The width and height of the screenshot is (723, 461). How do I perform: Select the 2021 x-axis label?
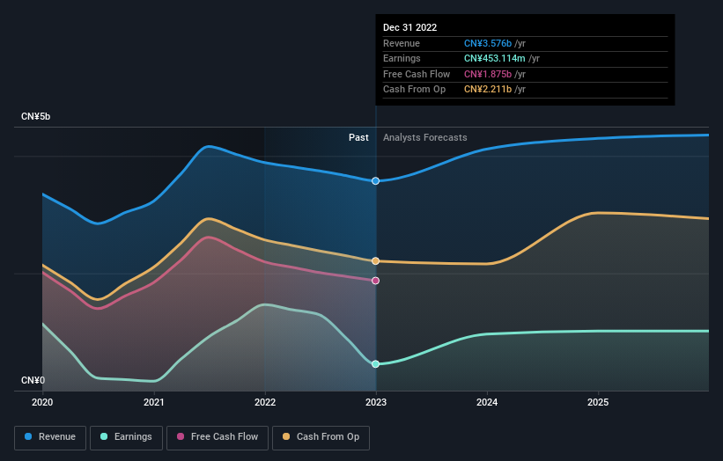click(153, 402)
